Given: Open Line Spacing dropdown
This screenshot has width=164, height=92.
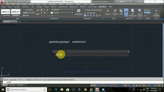Looking at the screenshot, I should point(90,13).
